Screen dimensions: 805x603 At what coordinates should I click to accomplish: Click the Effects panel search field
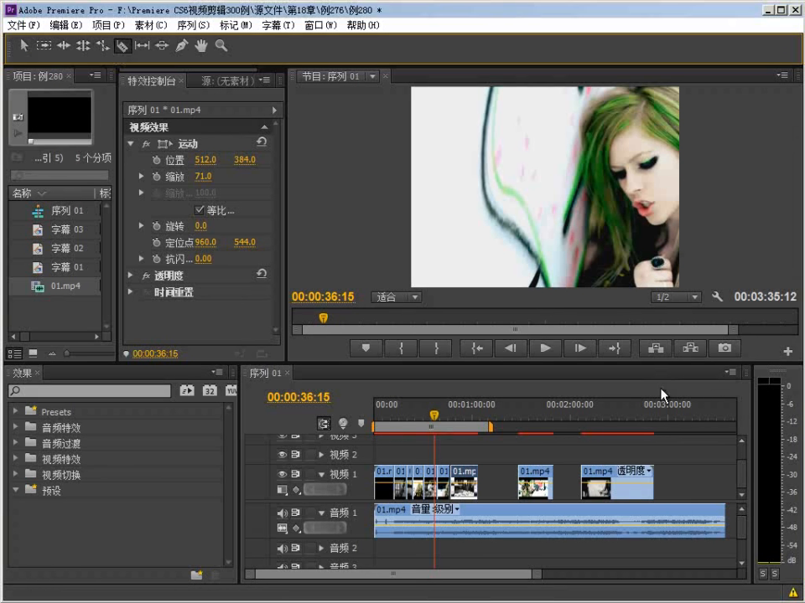[90, 391]
